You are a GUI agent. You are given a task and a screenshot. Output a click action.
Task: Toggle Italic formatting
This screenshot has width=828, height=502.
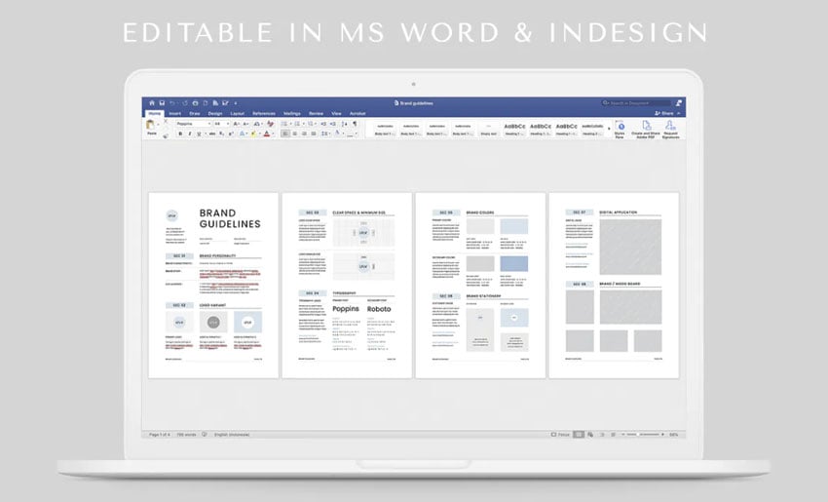click(x=190, y=134)
